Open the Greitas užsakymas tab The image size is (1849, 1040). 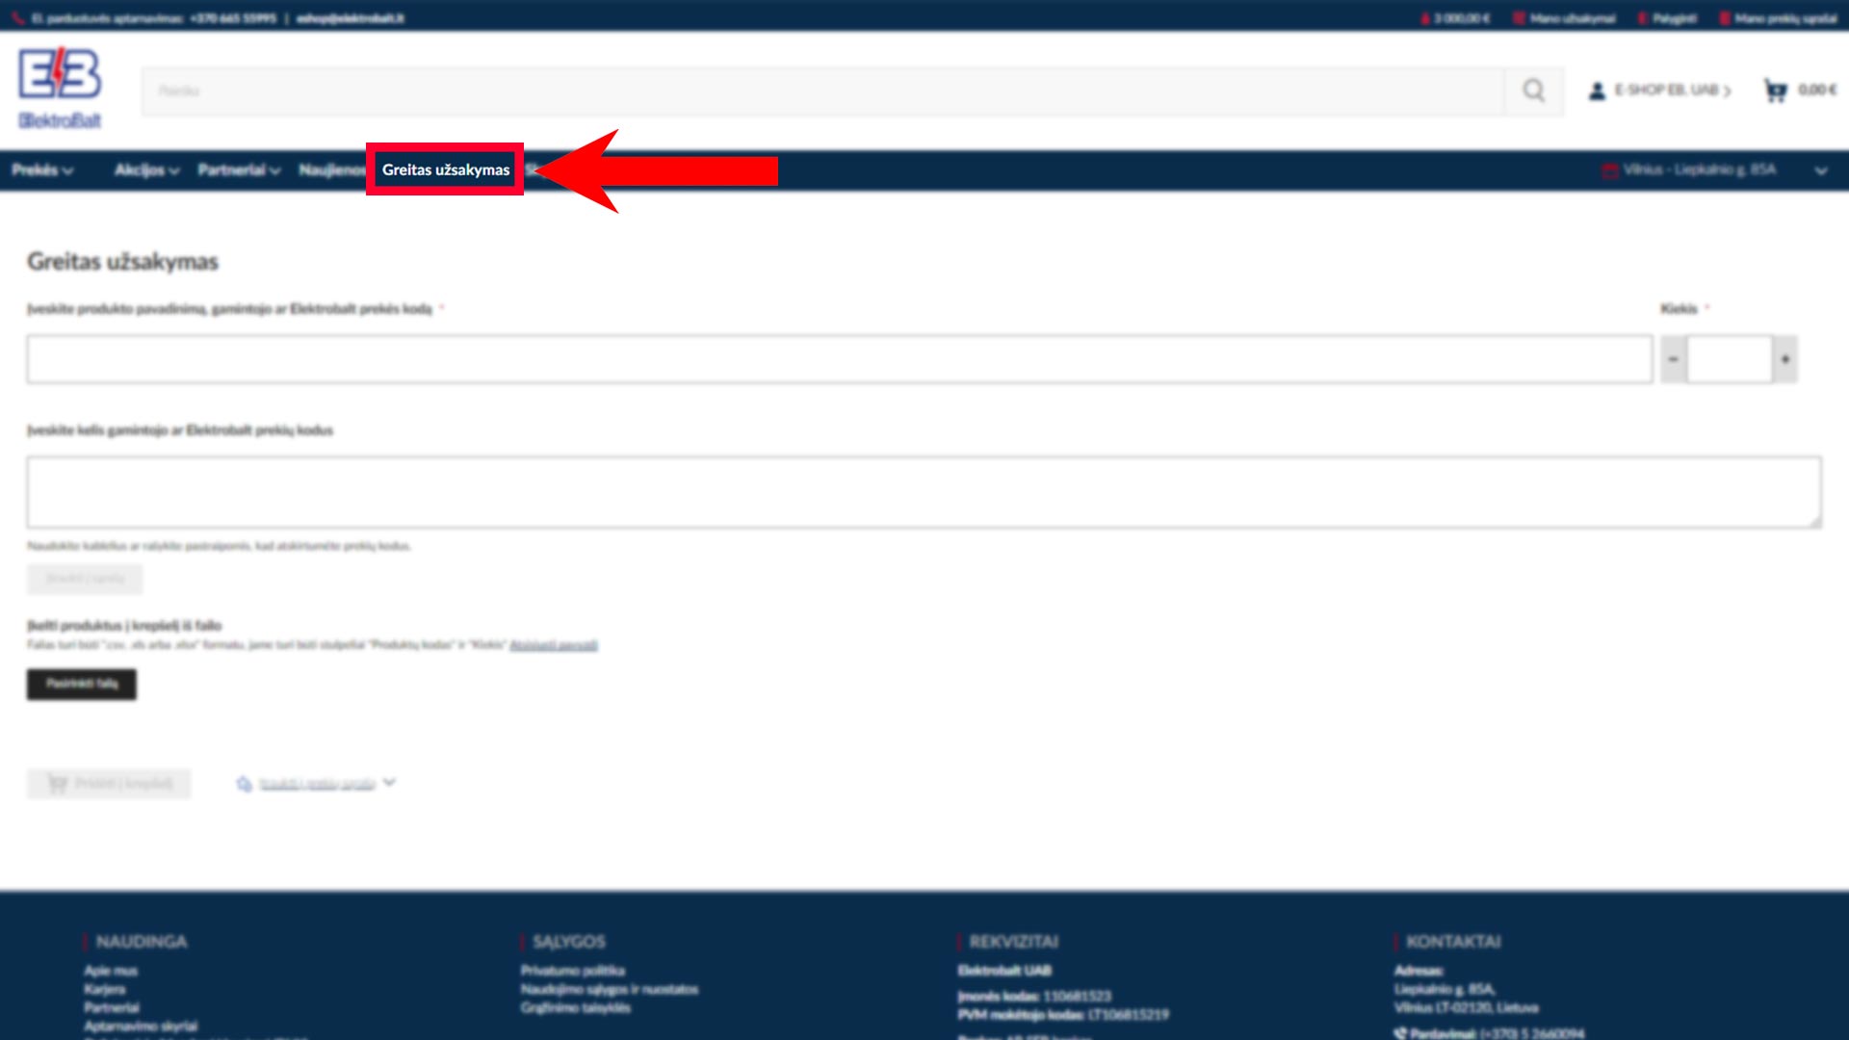click(x=445, y=169)
